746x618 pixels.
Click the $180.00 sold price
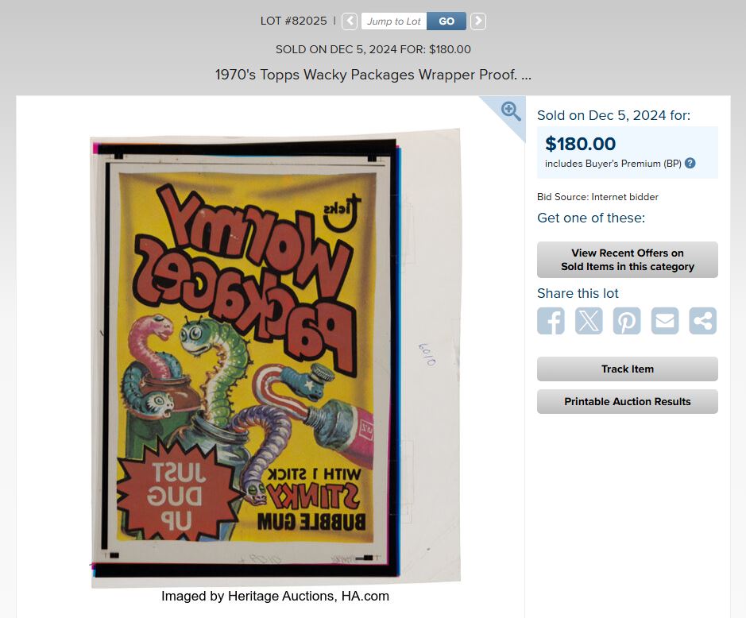[580, 144]
